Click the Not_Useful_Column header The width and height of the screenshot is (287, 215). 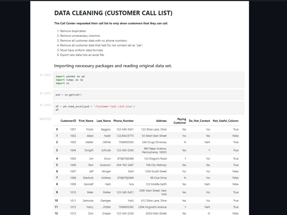pos(226,121)
